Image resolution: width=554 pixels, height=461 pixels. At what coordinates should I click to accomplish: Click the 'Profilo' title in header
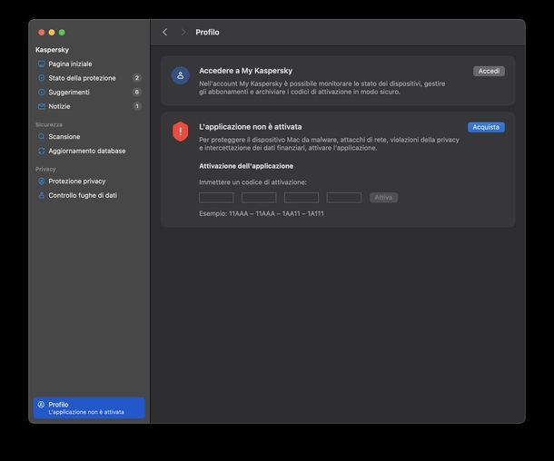[x=207, y=32]
